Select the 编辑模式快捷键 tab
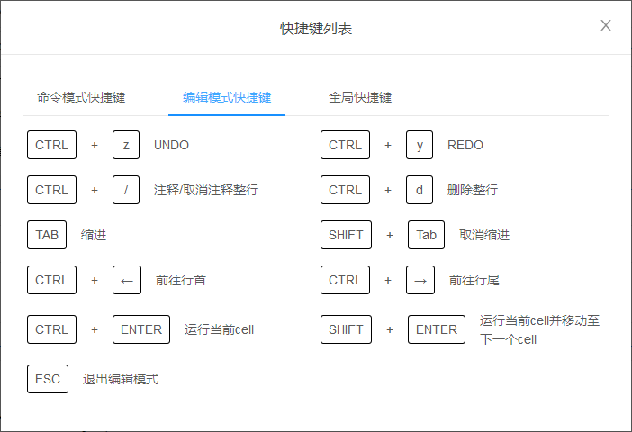The image size is (632, 432). [x=227, y=97]
